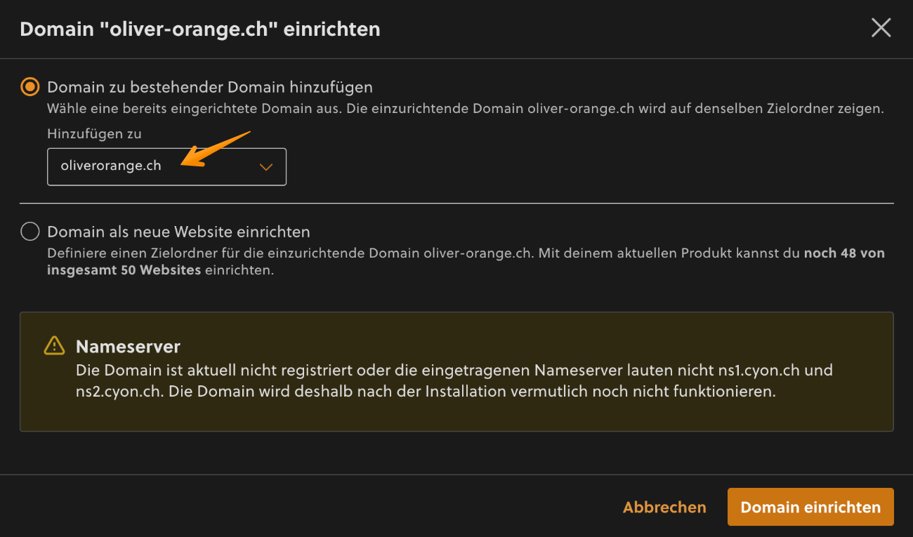Click the dialog title 'Domain oliver-orange.ch einrichten'
Screen dimensions: 913x537
pyautogui.click(x=199, y=29)
